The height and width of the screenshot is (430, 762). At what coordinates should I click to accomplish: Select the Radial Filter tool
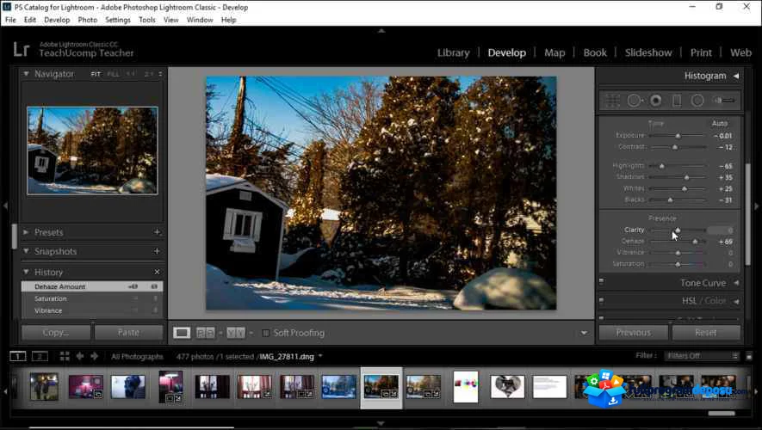coord(697,101)
